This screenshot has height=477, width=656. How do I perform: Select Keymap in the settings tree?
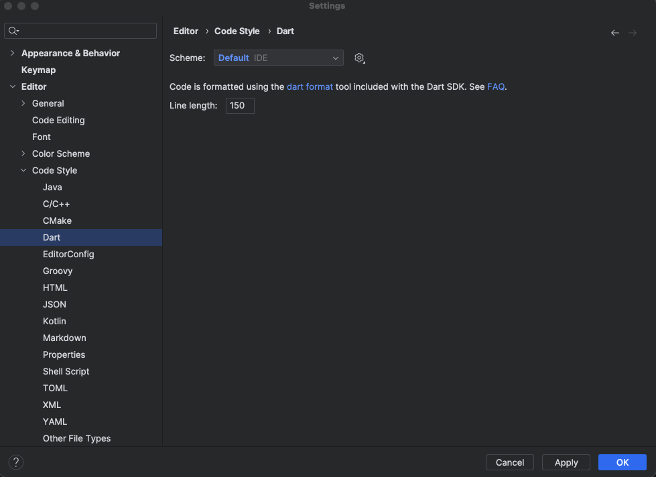coord(38,70)
